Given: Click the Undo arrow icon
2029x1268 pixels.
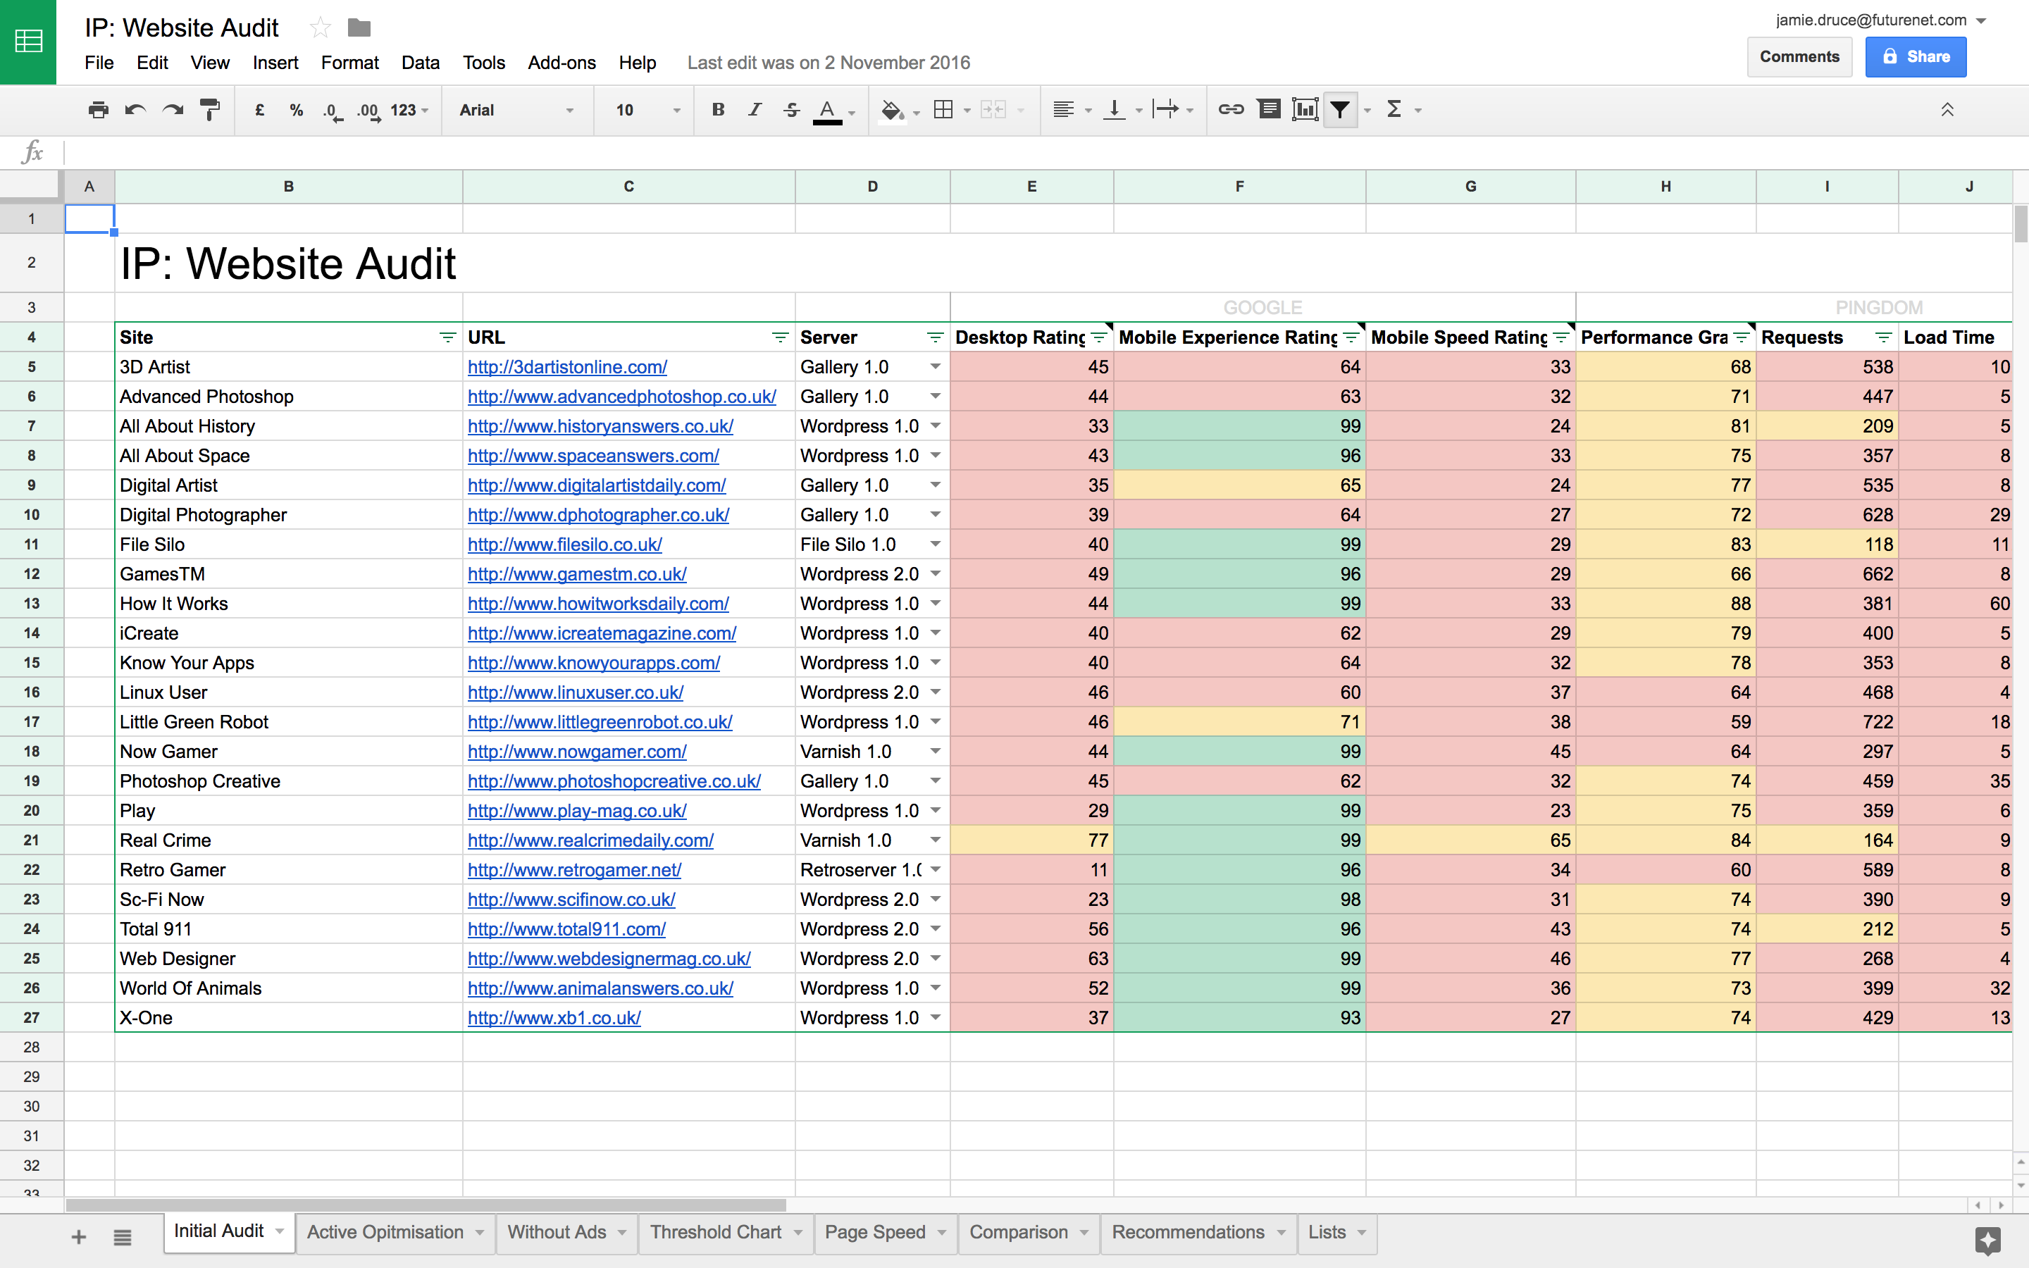Looking at the screenshot, I should [x=135, y=110].
